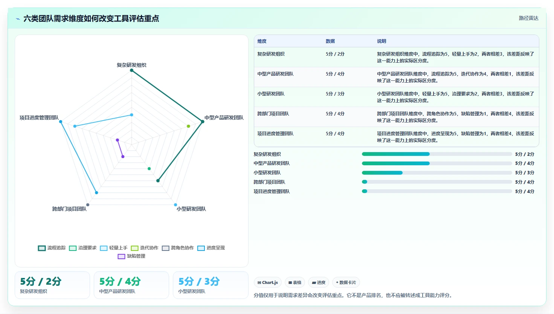Toggle the 进度呈现 legend swatch
The width and height of the screenshot is (554, 314).
[x=201, y=248]
